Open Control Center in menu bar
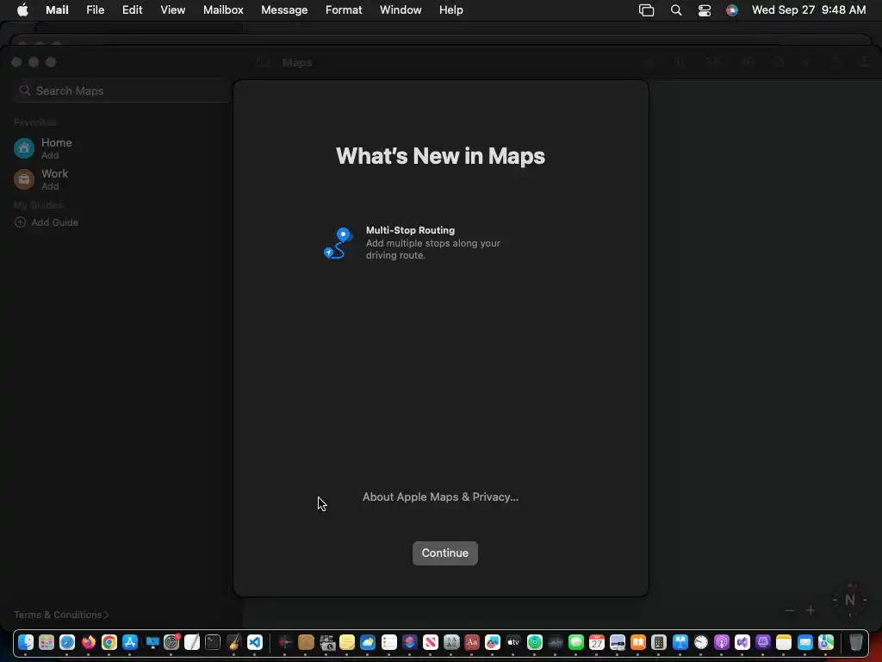 pos(705,9)
